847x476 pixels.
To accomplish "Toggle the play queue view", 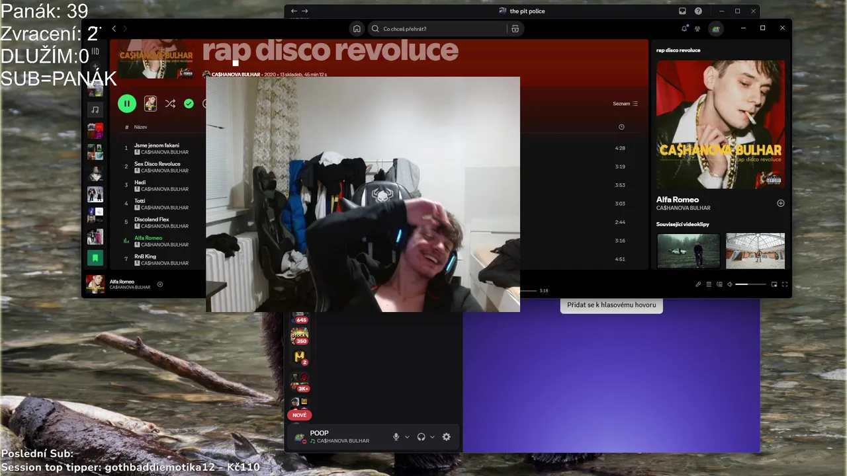I will 709,284.
